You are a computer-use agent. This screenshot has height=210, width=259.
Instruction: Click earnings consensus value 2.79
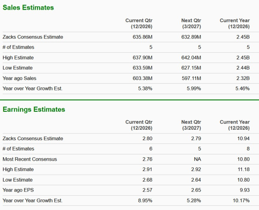(196, 138)
